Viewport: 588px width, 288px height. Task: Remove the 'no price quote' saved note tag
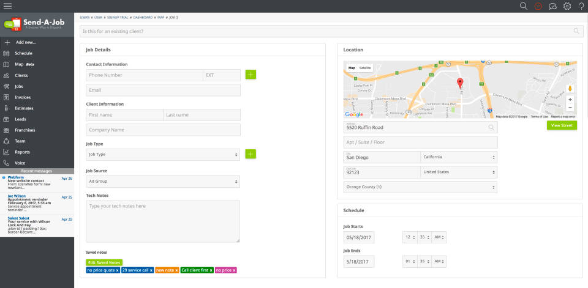tap(117, 270)
